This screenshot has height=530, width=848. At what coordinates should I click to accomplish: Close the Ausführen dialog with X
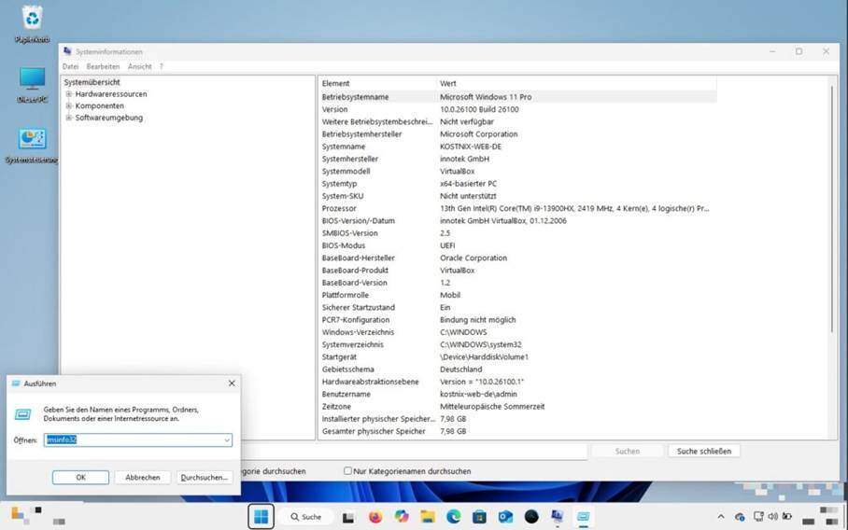pyautogui.click(x=232, y=384)
